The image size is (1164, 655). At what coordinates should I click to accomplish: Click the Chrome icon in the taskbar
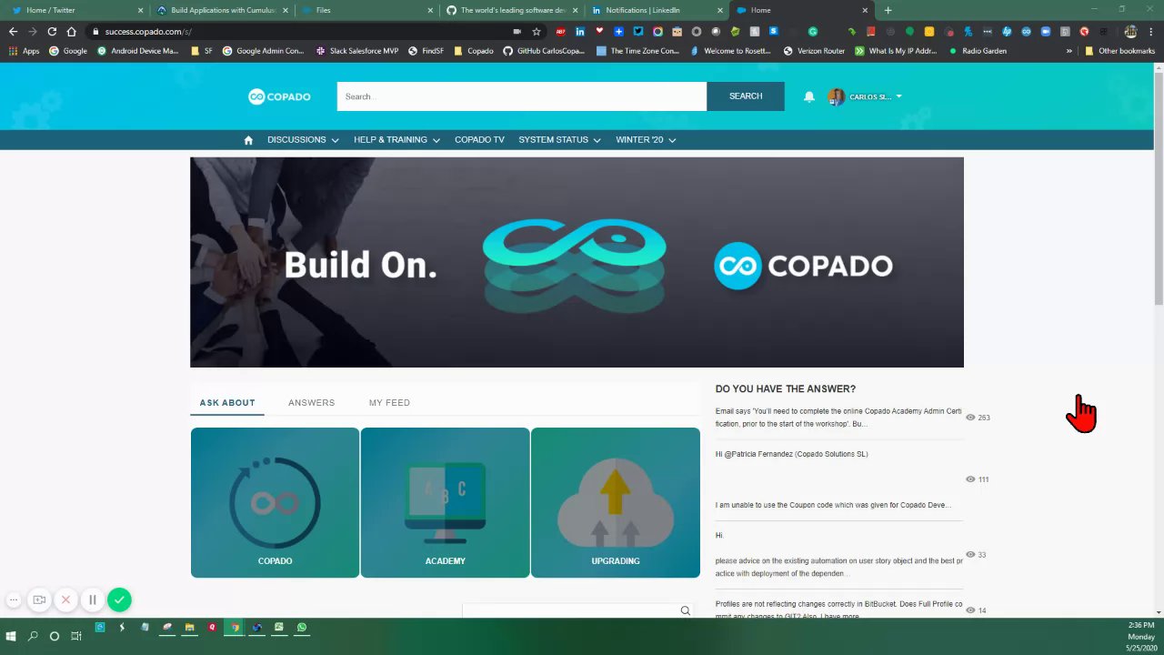pos(235,628)
